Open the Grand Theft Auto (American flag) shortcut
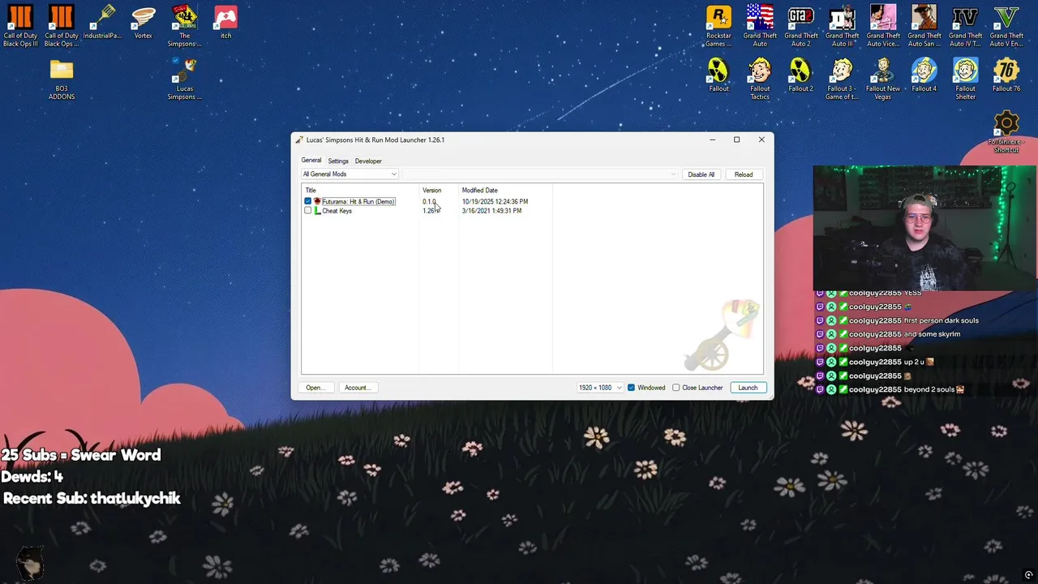This screenshot has height=584, width=1038. tap(760, 26)
